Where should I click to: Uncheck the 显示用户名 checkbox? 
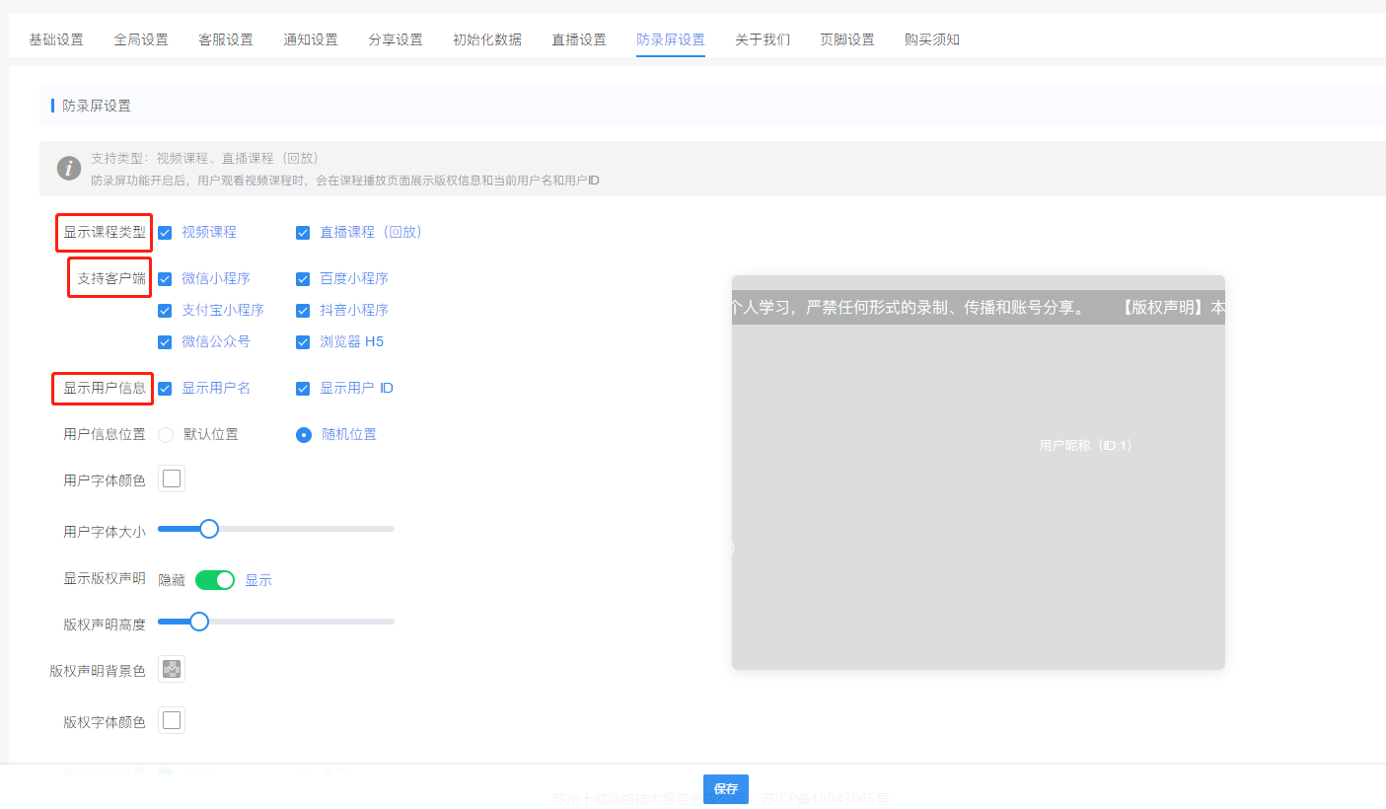pyautogui.click(x=165, y=389)
